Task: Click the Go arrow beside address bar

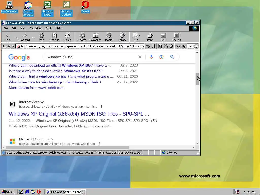Action: tap(148, 46)
